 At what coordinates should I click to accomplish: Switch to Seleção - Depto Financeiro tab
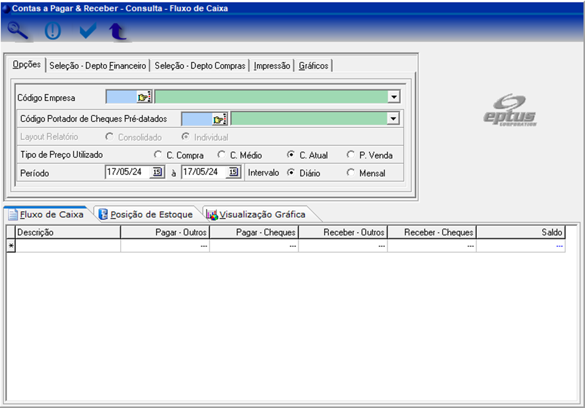tap(98, 65)
